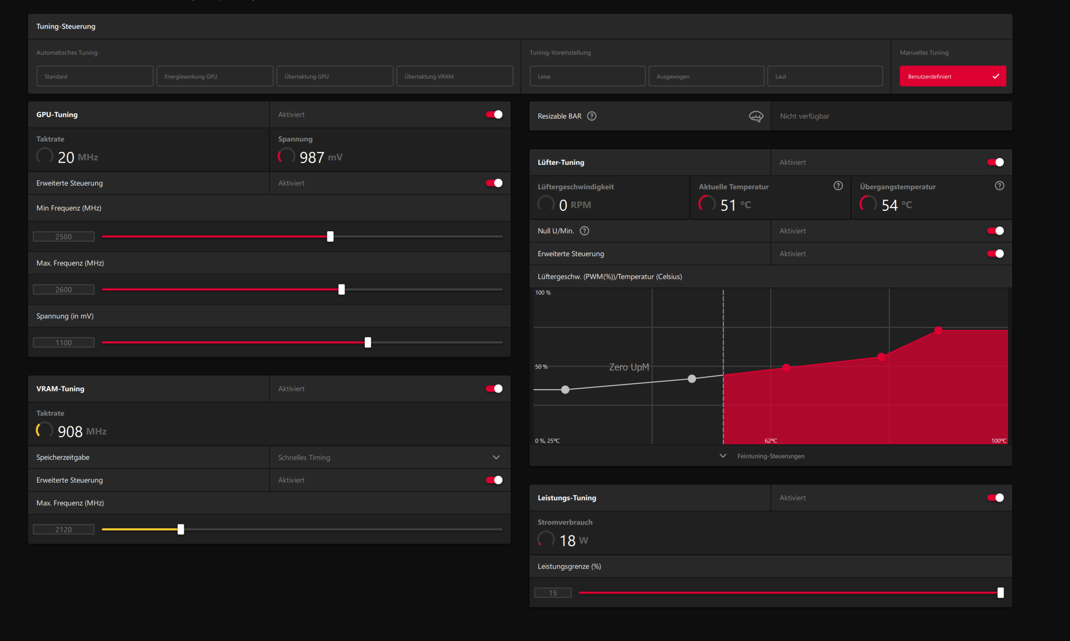
Task: Select the Ausgewogen tuning preset
Action: coord(706,76)
